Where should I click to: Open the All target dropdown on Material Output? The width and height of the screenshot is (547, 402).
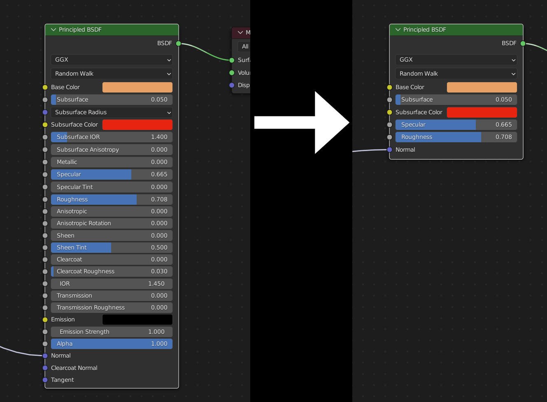tap(244, 46)
